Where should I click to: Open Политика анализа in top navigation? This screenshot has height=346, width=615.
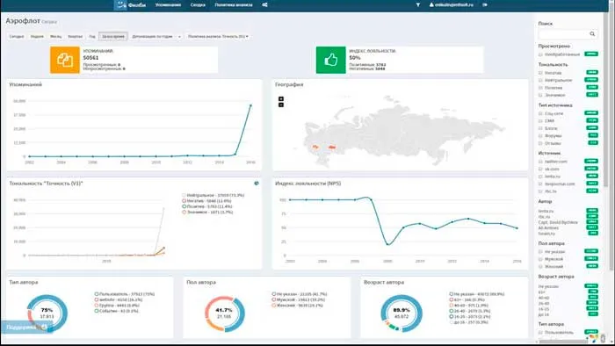click(234, 4)
